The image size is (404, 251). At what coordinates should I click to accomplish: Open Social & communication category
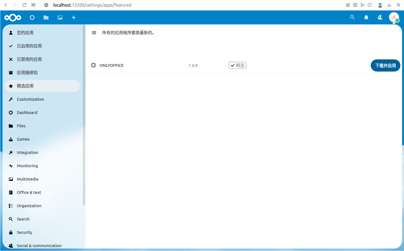click(42, 245)
